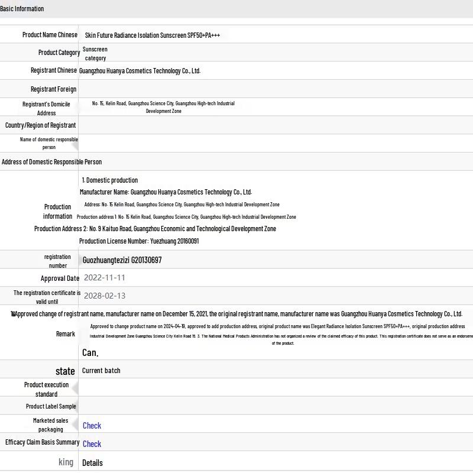This screenshot has height=473, width=473.
Task: Click the Production License Number line
Action: [x=139, y=241]
